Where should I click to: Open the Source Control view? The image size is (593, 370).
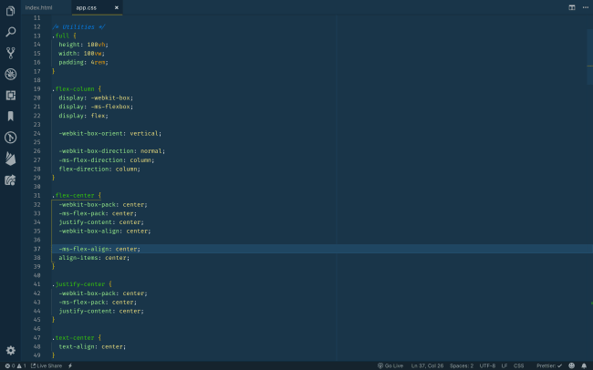pos(11,53)
